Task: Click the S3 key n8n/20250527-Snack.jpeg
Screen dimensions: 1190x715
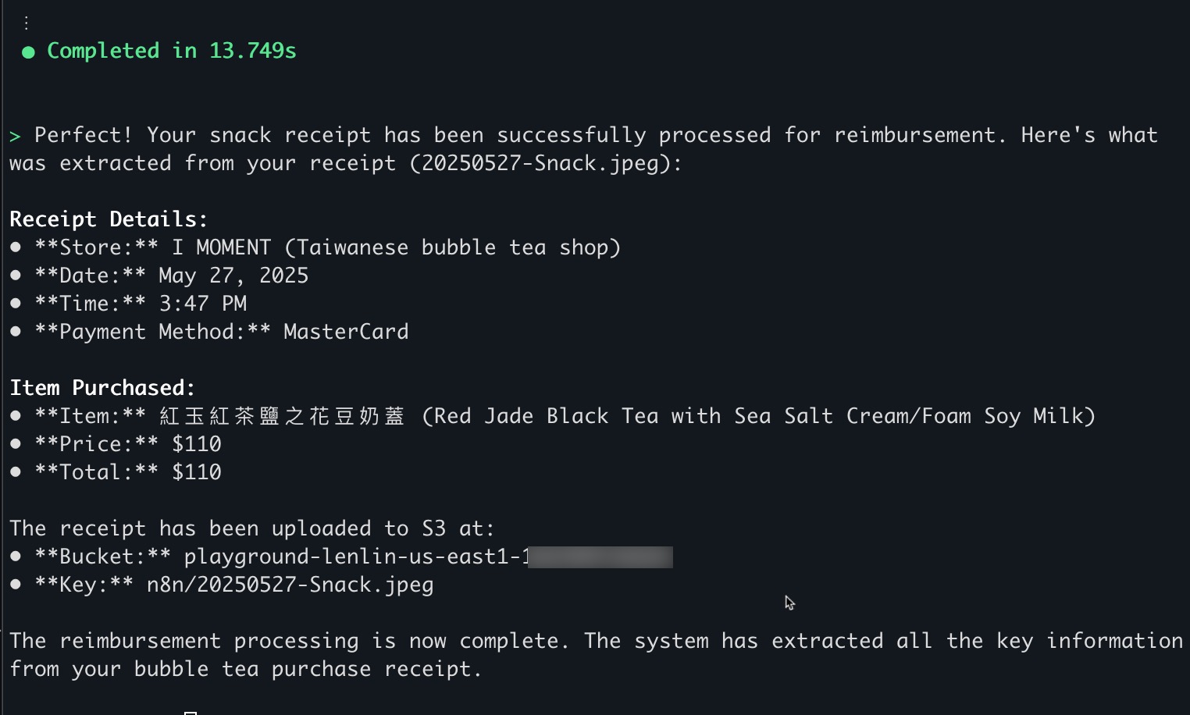Action: coord(290,585)
